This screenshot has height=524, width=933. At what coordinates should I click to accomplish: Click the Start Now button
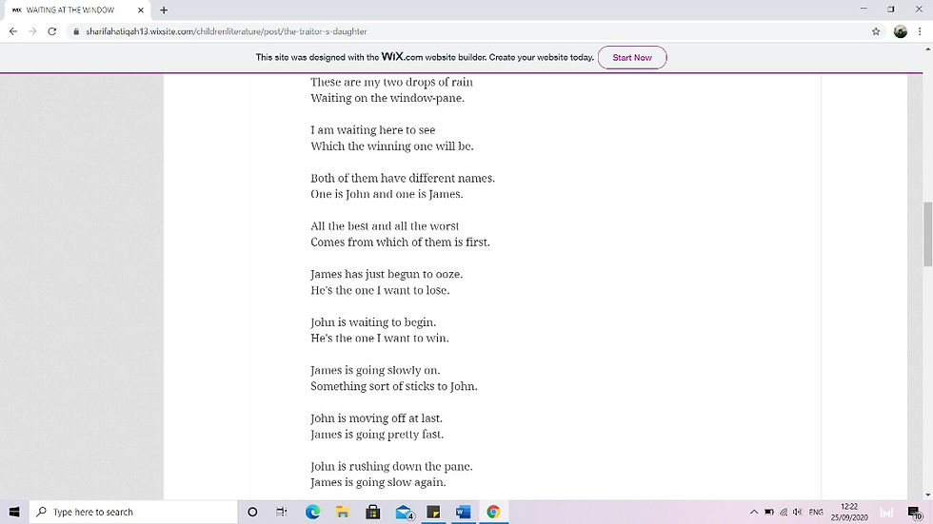(632, 58)
